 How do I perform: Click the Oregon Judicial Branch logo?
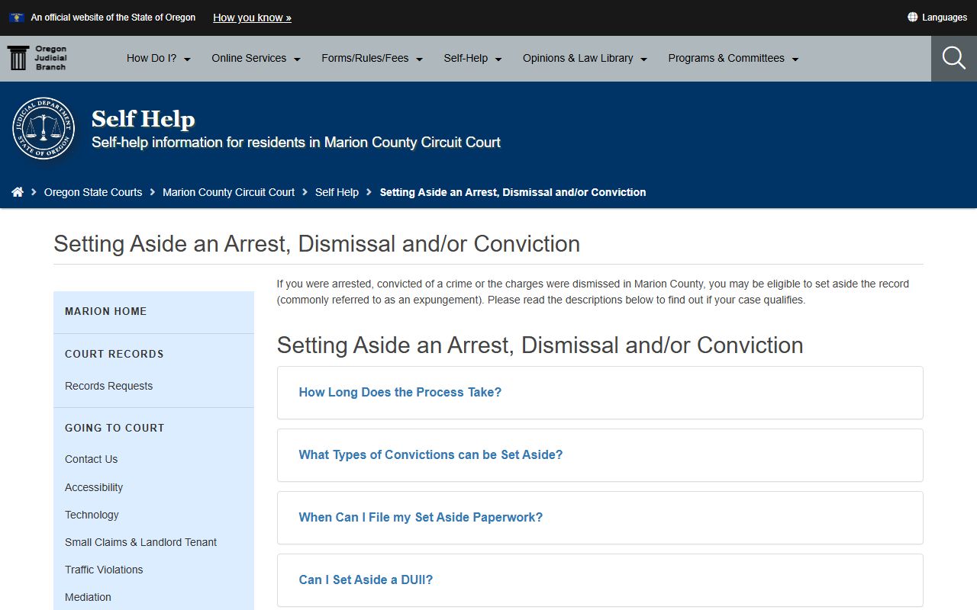(37, 58)
